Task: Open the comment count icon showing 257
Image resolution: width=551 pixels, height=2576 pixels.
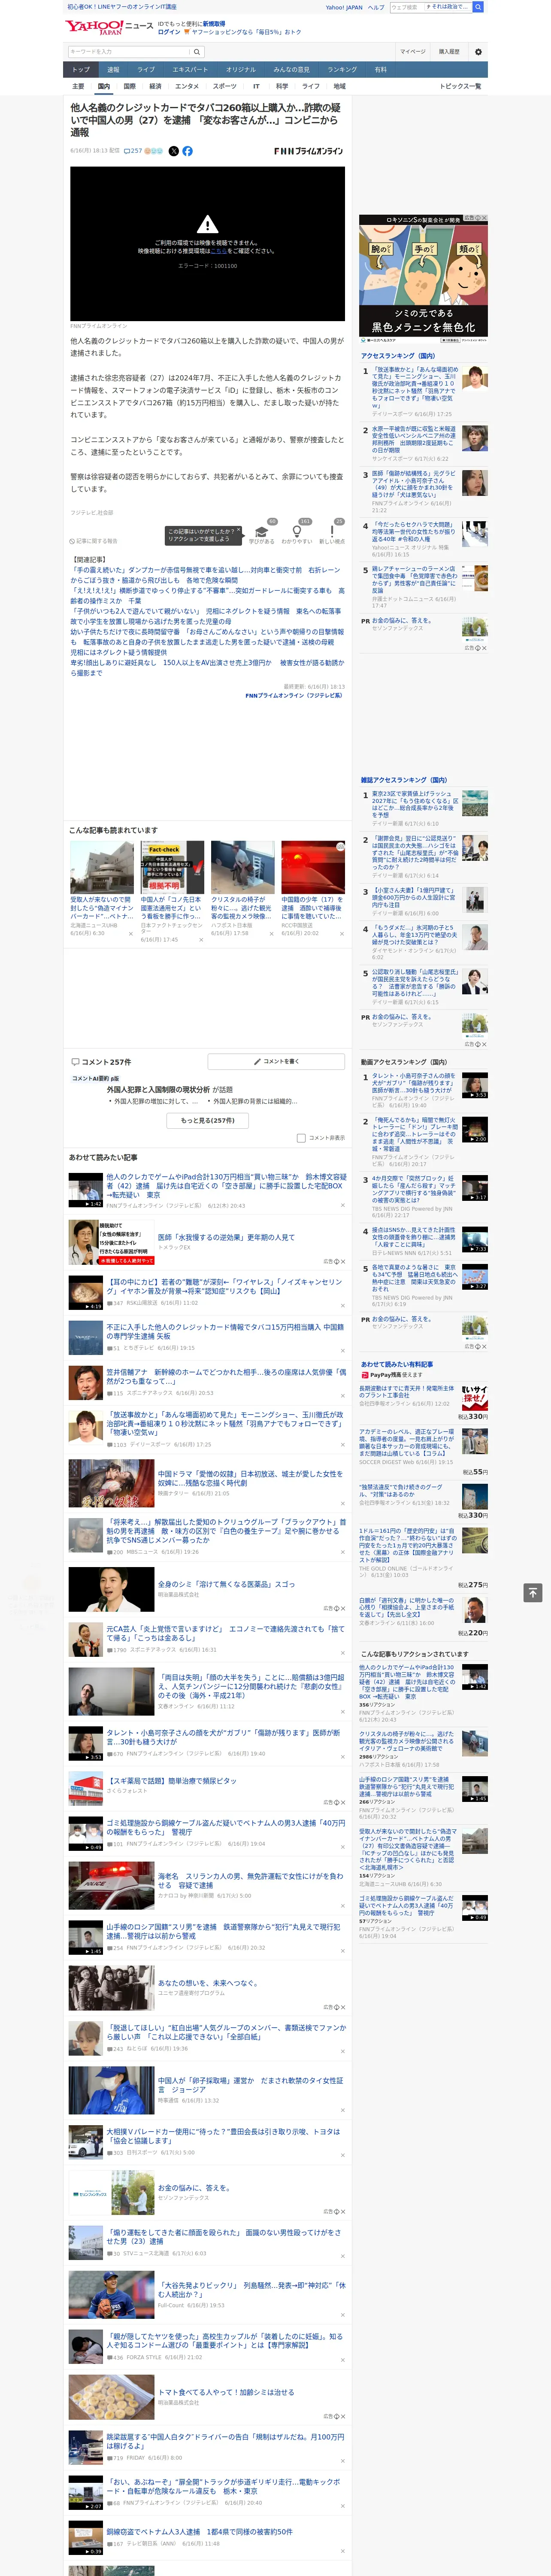Action: (x=132, y=151)
